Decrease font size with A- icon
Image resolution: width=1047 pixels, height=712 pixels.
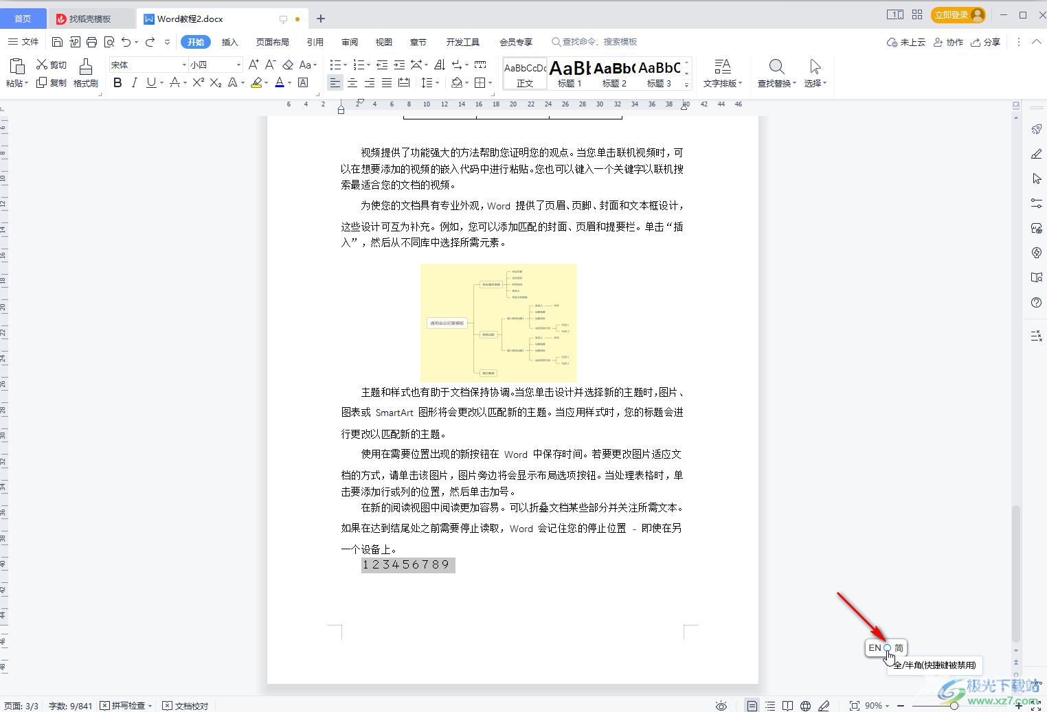(x=271, y=65)
